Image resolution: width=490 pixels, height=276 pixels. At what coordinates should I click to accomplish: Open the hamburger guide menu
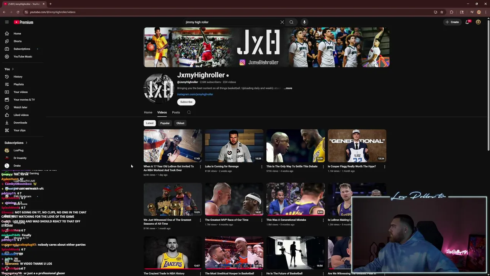pos(7,22)
